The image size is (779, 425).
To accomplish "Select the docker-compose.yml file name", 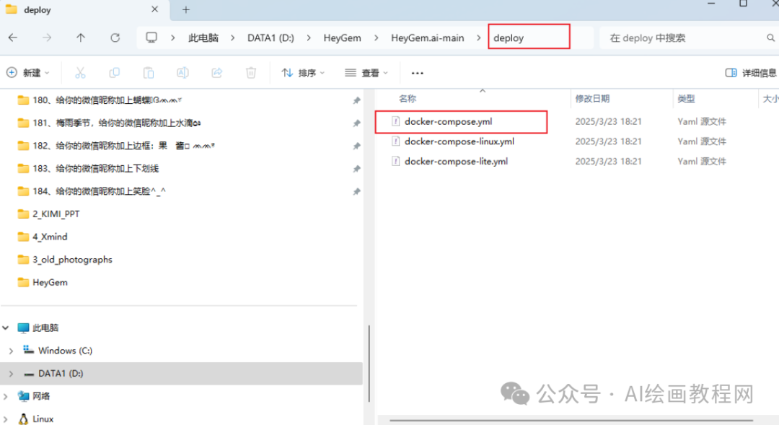I will (x=448, y=121).
